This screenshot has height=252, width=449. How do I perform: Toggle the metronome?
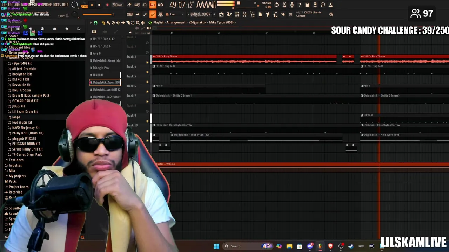tap(130, 5)
